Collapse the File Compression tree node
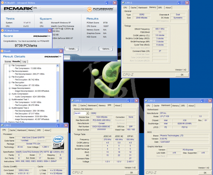213x175 pixels. point(10,66)
